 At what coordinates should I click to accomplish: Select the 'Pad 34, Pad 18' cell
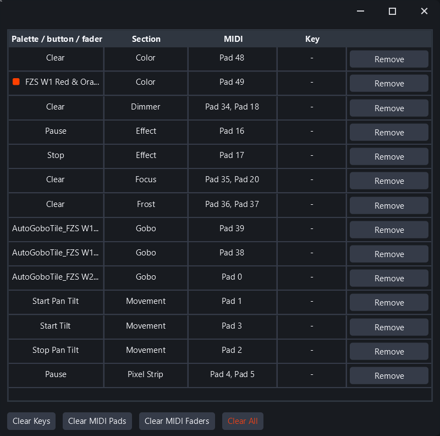232,108
